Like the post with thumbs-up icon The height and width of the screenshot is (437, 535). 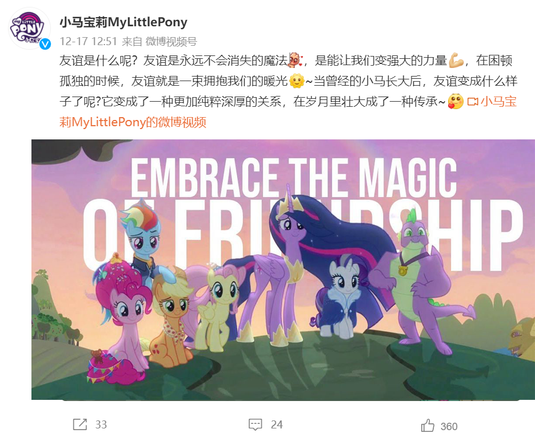point(428,426)
